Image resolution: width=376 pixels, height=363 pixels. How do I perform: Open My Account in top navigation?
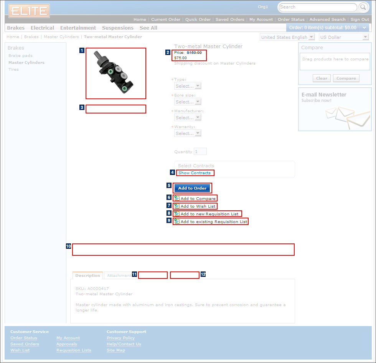pos(261,19)
